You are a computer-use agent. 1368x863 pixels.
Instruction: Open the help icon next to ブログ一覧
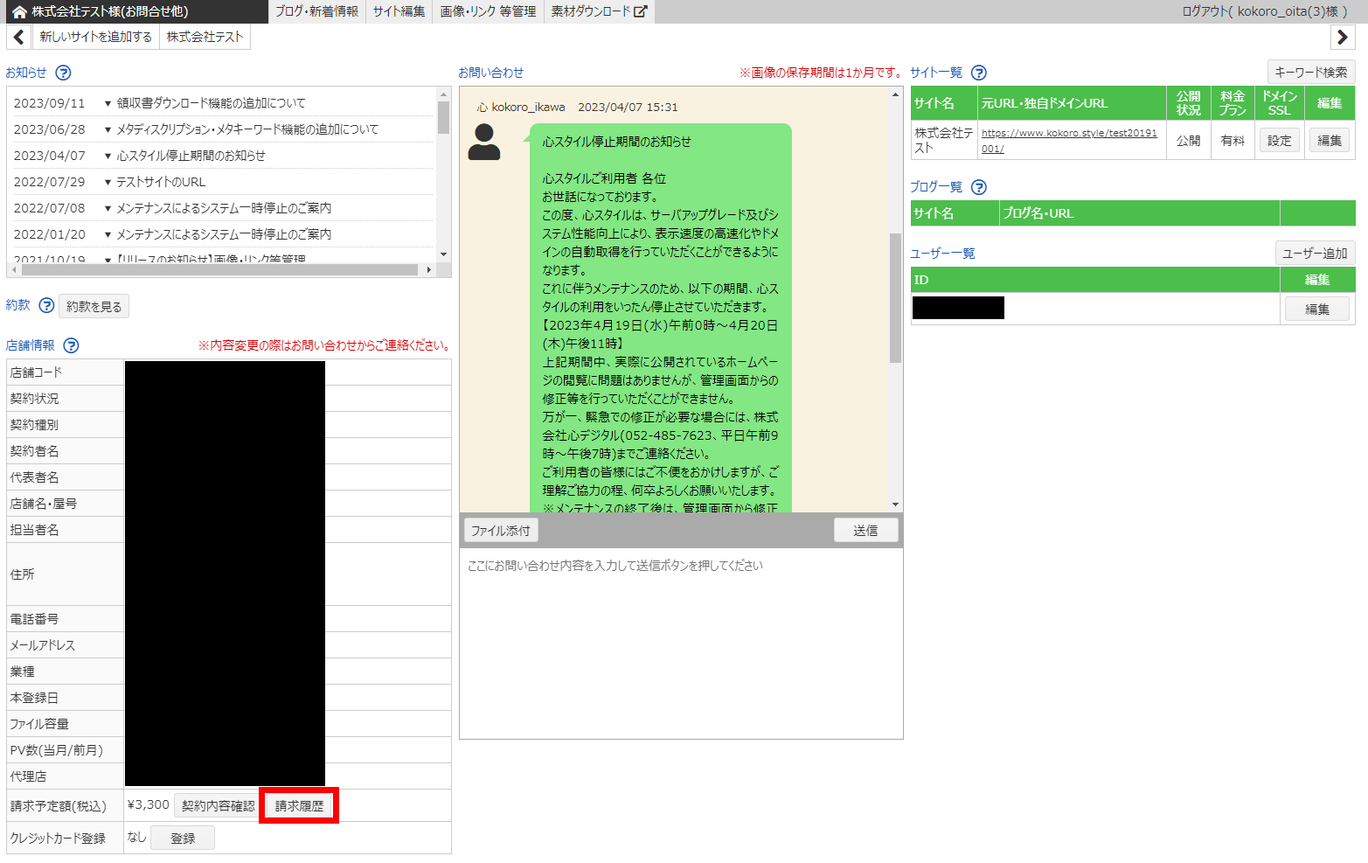[979, 187]
